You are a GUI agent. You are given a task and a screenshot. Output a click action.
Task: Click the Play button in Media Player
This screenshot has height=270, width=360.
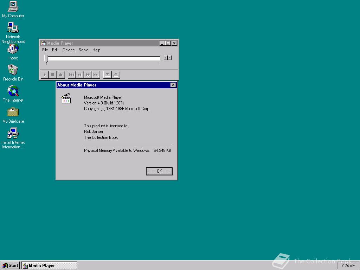point(45,75)
